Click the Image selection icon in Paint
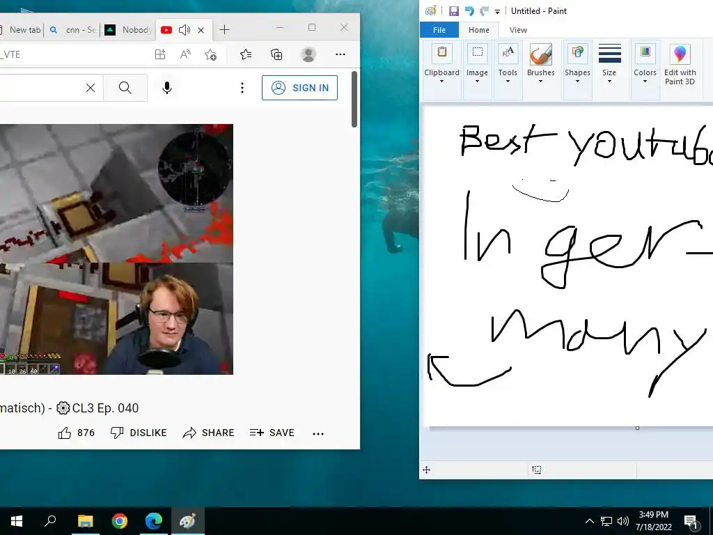This screenshot has width=713, height=535. [478, 53]
